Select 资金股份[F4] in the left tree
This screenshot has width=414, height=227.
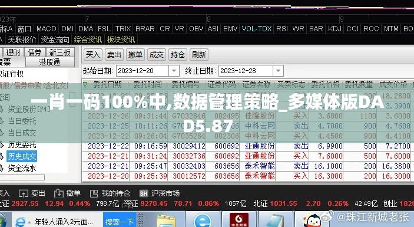coord(28,109)
